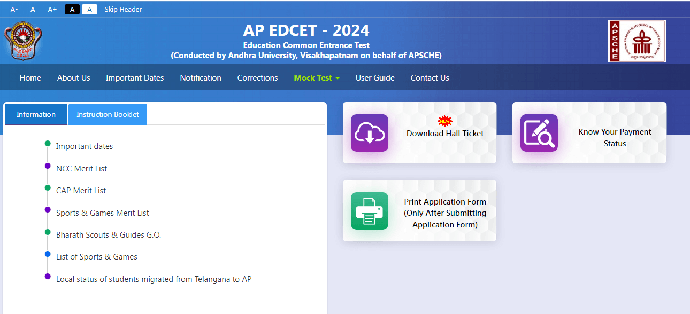This screenshot has height=314, width=690.
Task: Reset font size with plain A button
Action: point(33,9)
